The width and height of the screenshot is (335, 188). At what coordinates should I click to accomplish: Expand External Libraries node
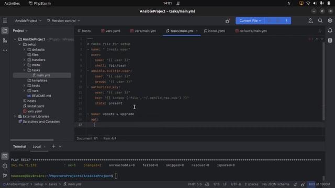click(15, 116)
